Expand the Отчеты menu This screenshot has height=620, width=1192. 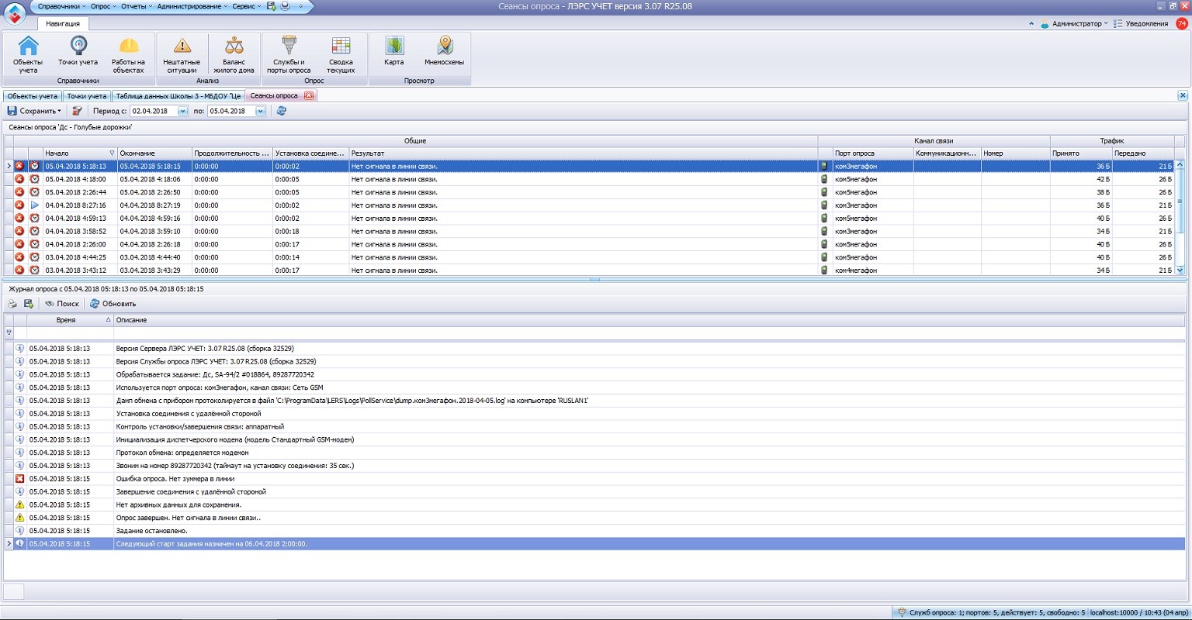[137, 6]
